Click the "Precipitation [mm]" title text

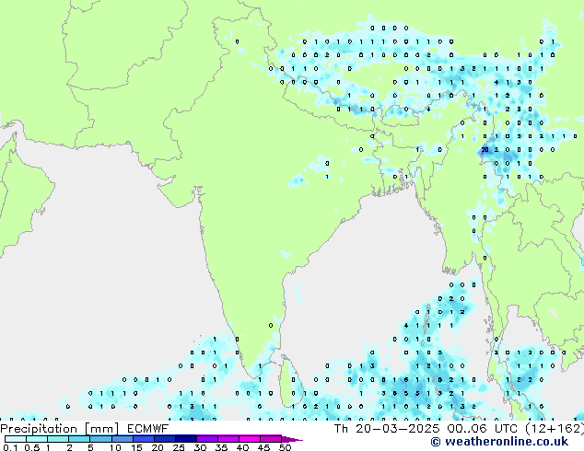(x=59, y=429)
